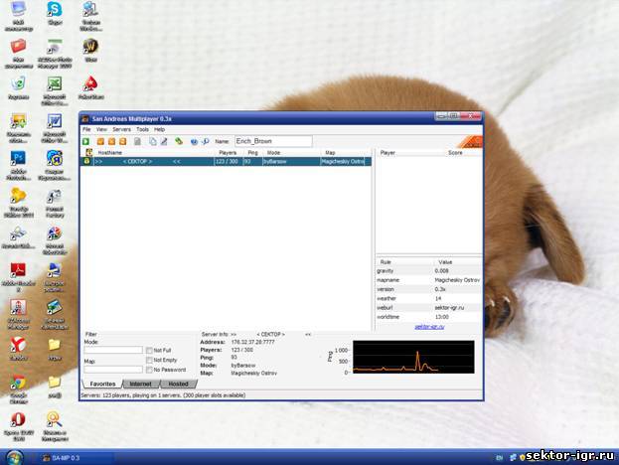Viewport: 619px width, 465px height.
Task: Enable the Not Empty filter checkbox
Action: [149, 360]
